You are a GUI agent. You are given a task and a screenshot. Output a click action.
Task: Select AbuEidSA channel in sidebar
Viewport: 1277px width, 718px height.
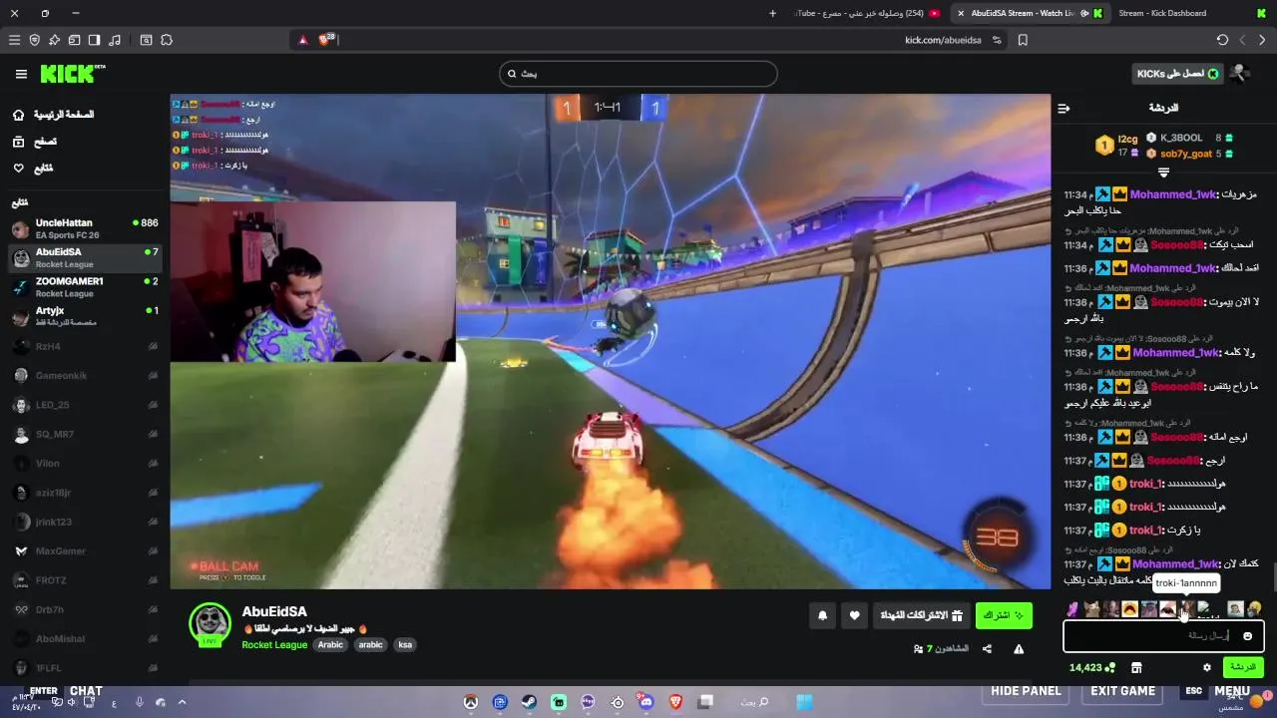pyautogui.click(x=85, y=258)
